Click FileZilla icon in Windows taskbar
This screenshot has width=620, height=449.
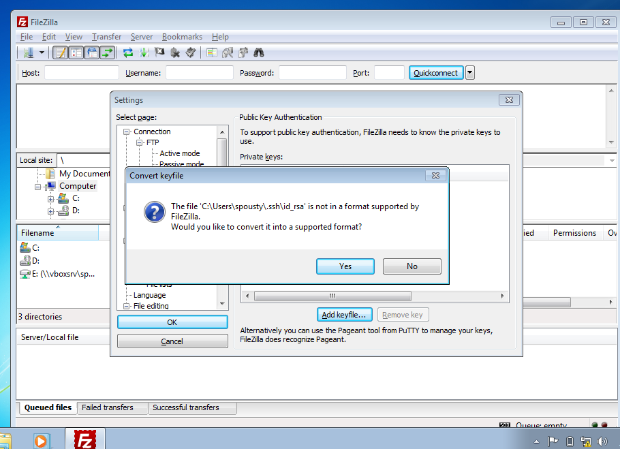click(85, 439)
